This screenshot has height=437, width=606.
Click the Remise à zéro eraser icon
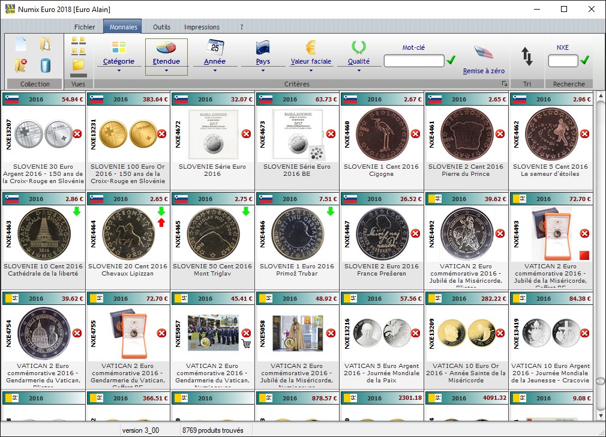pos(484,53)
